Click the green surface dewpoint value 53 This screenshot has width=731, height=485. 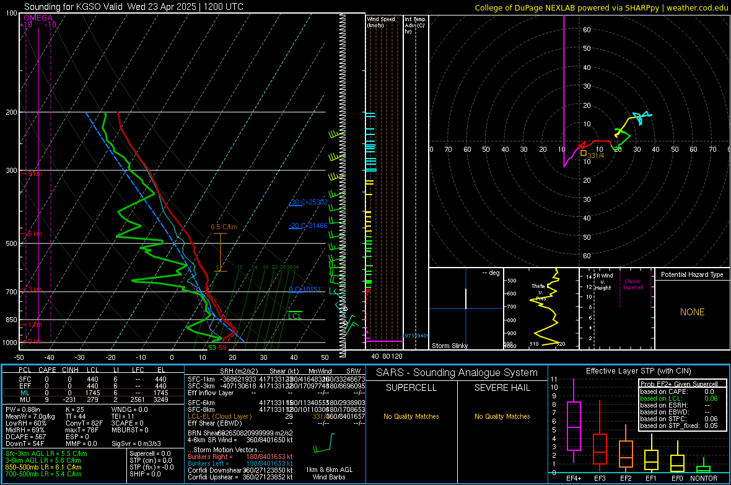212,347
